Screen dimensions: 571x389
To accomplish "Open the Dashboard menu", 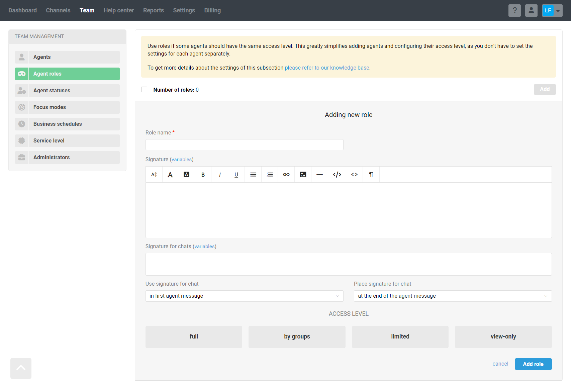I will point(22,10).
